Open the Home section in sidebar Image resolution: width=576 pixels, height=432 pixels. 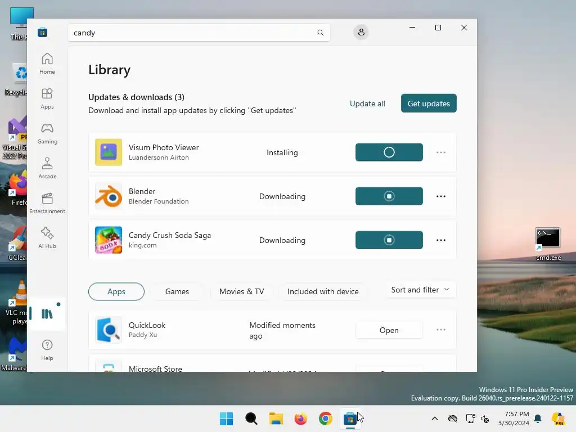[47, 64]
